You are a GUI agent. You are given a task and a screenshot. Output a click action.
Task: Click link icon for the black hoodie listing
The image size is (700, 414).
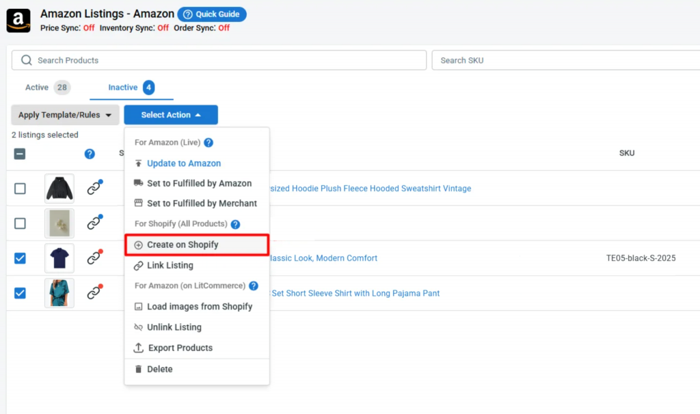coord(94,187)
